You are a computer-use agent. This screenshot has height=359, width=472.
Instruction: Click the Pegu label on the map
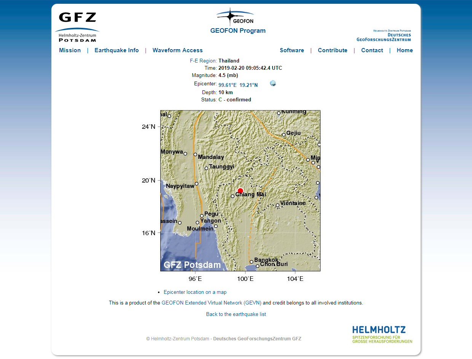pyautogui.click(x=211, y=214)
